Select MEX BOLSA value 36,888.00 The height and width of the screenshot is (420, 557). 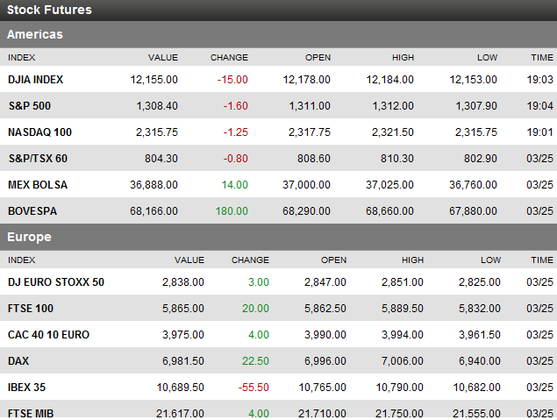(x=154, y=185)
